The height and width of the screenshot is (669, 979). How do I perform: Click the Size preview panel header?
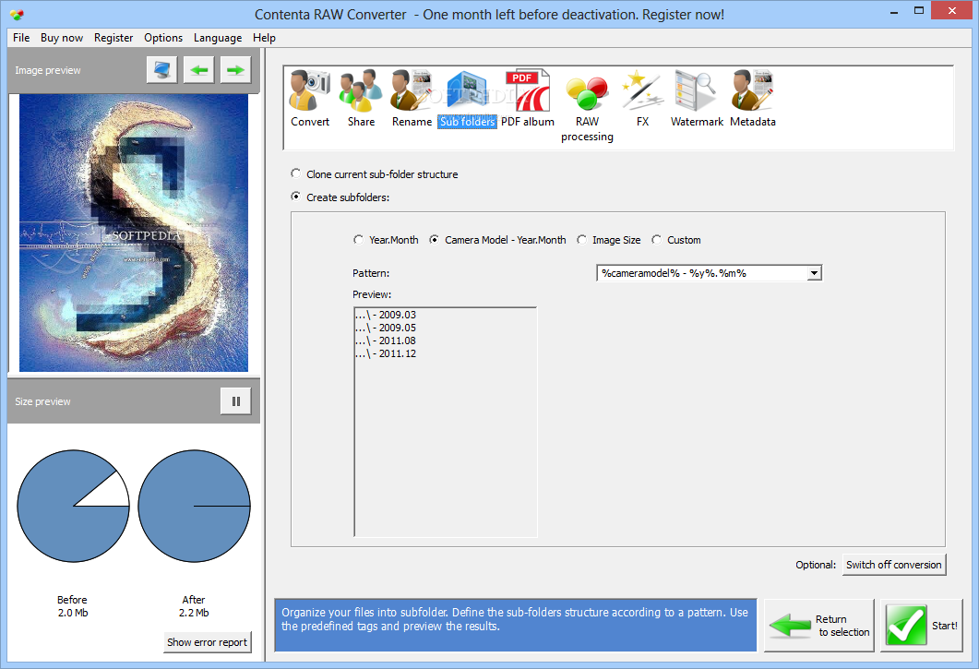click(x=134, y=401)
